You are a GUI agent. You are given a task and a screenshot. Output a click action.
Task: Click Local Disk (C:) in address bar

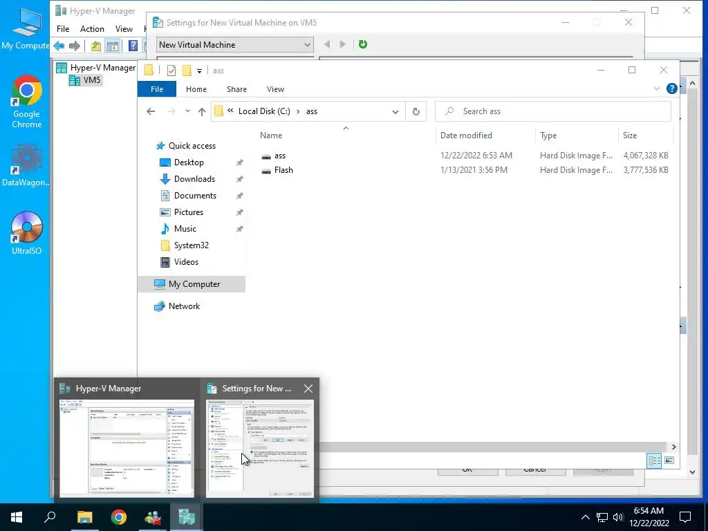(x=264, y=111)
